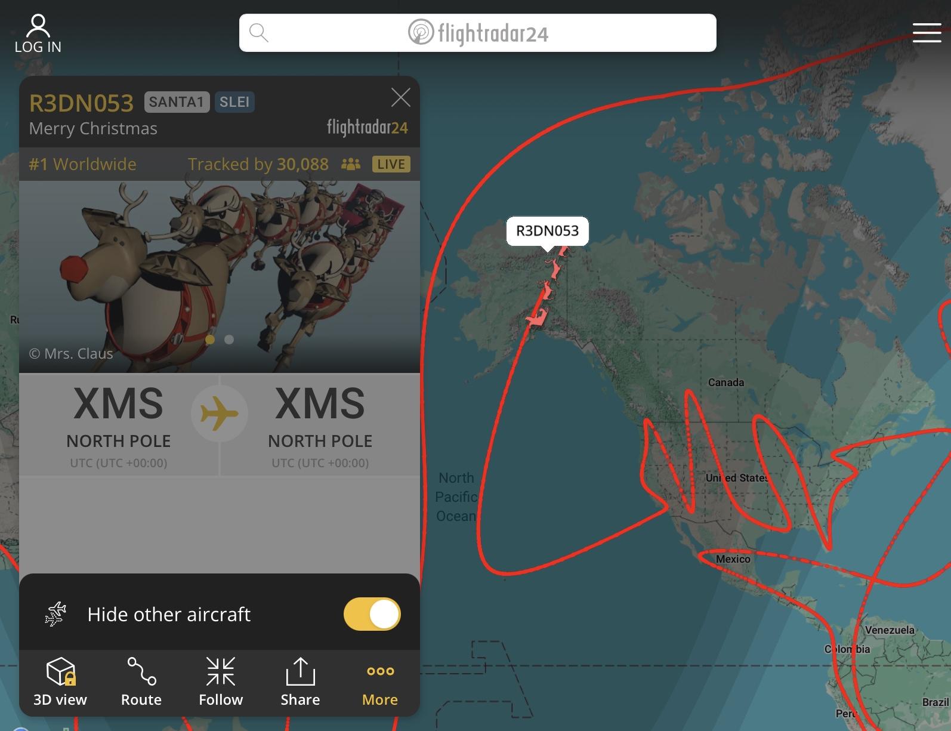Image resolution: width=951 pixels, height=731 pixels.
Task: Open the More options menu
Action: tap(380, 681)
